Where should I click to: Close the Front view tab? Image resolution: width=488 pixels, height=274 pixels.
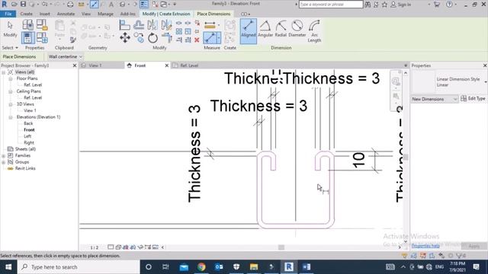166,65
